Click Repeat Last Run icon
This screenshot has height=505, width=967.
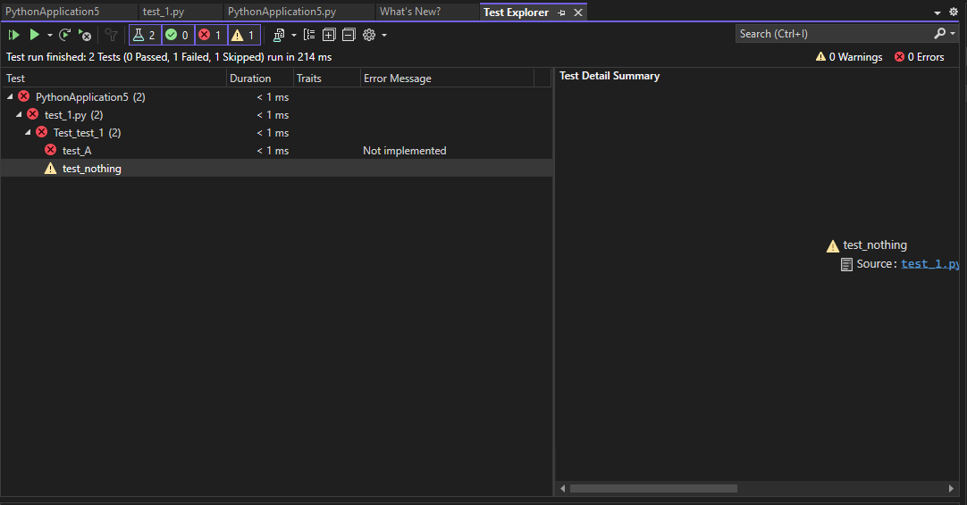point(64,35)
